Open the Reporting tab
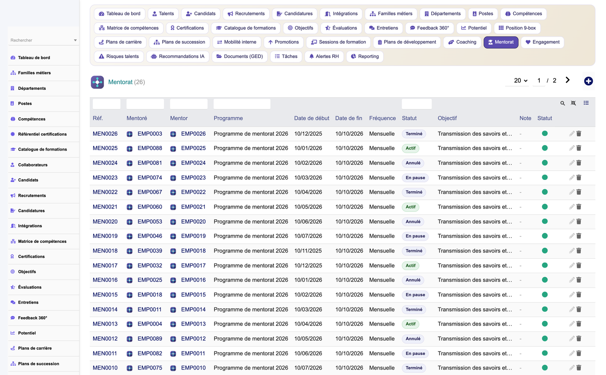This screenshot has width=606, height=375. (x=364, y=56)
